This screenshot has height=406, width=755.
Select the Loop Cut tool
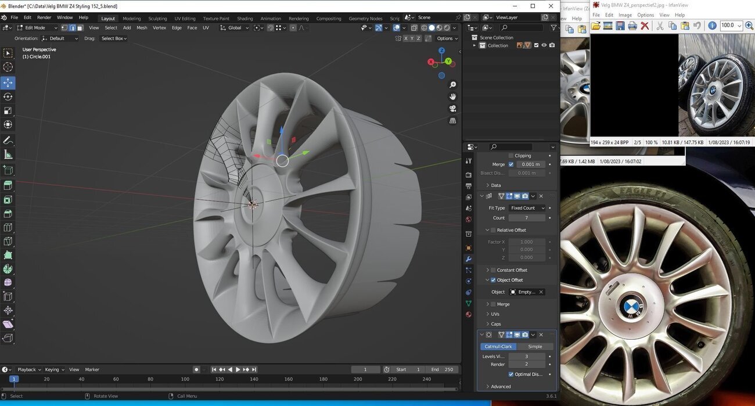coord(8,228)
